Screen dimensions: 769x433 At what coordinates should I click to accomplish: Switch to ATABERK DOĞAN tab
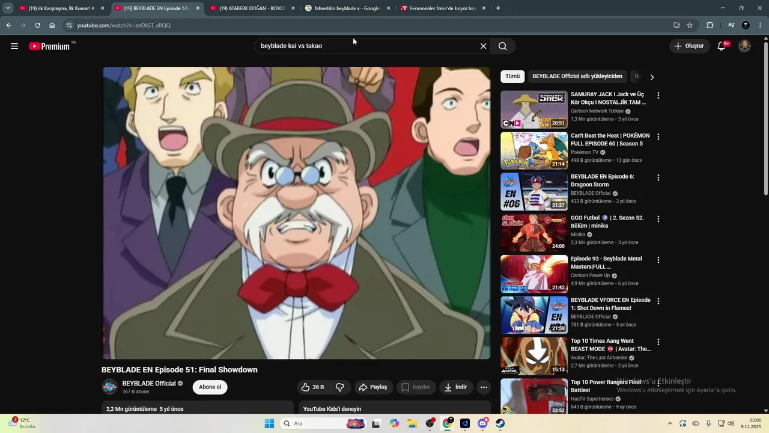pos(252,8)
